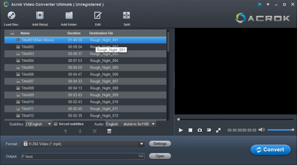Image resolution: width=297 pixels, height=165 pixels.
Task: Click duration 01:40:50 of main movie
Action: coord(75,40)
